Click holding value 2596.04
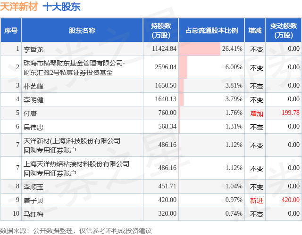 click(166, 67)
